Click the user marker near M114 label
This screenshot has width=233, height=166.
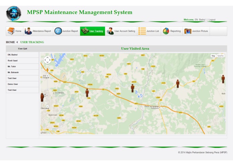(x=132, y=88)
